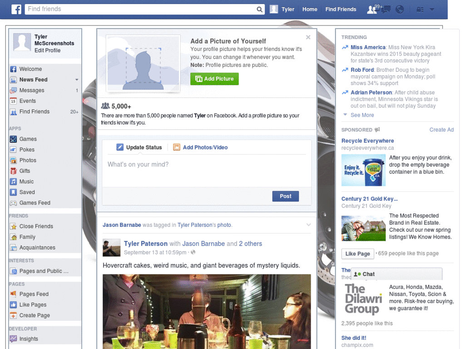
Task: Open the dinner party post photo
Action: [207, 312]
